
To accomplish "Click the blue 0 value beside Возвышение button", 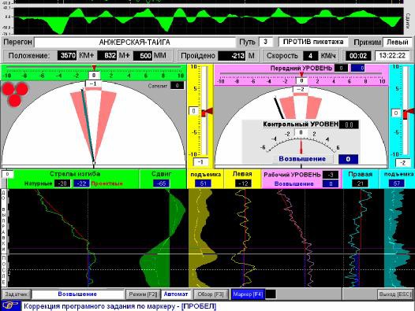I will coord(348,159).
